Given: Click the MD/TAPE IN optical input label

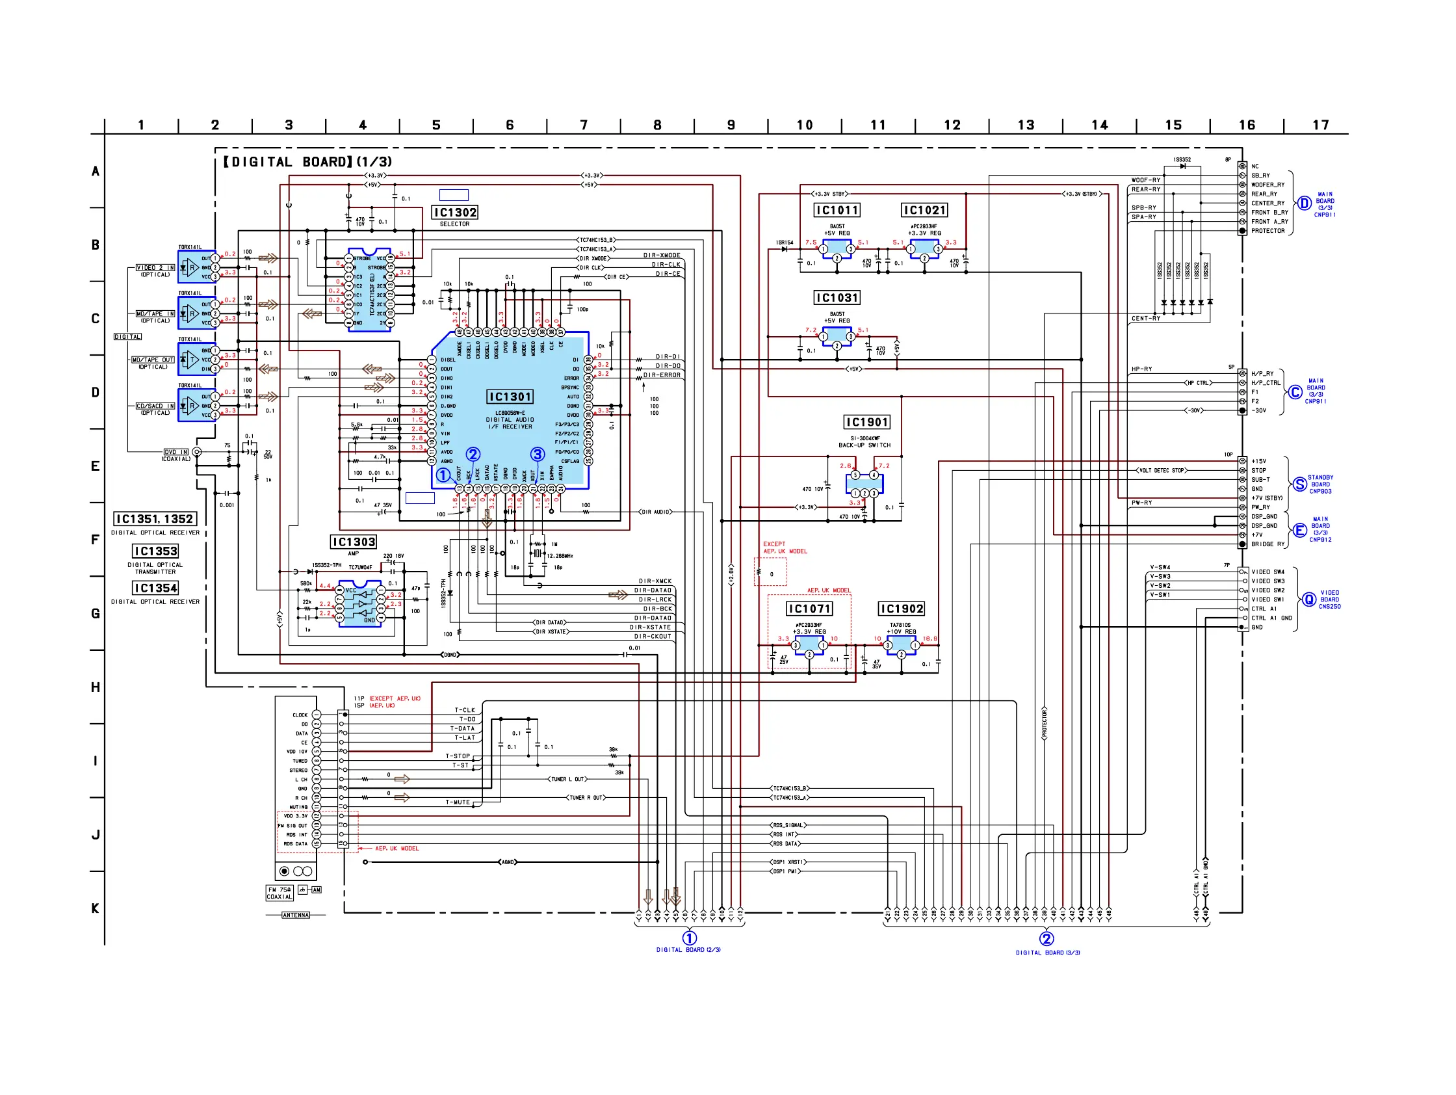Looking at the screenshot, I should pyautogui.click(x=155, y=313).
